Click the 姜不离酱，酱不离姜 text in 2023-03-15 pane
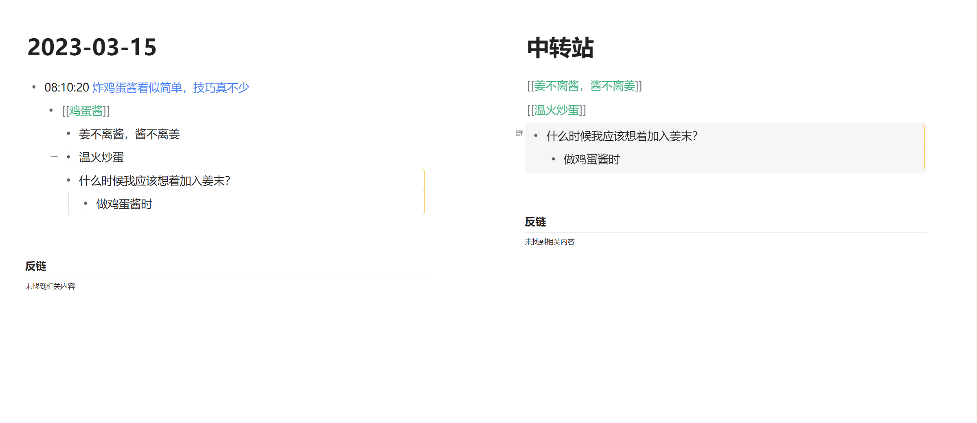 tap(129, 134)
